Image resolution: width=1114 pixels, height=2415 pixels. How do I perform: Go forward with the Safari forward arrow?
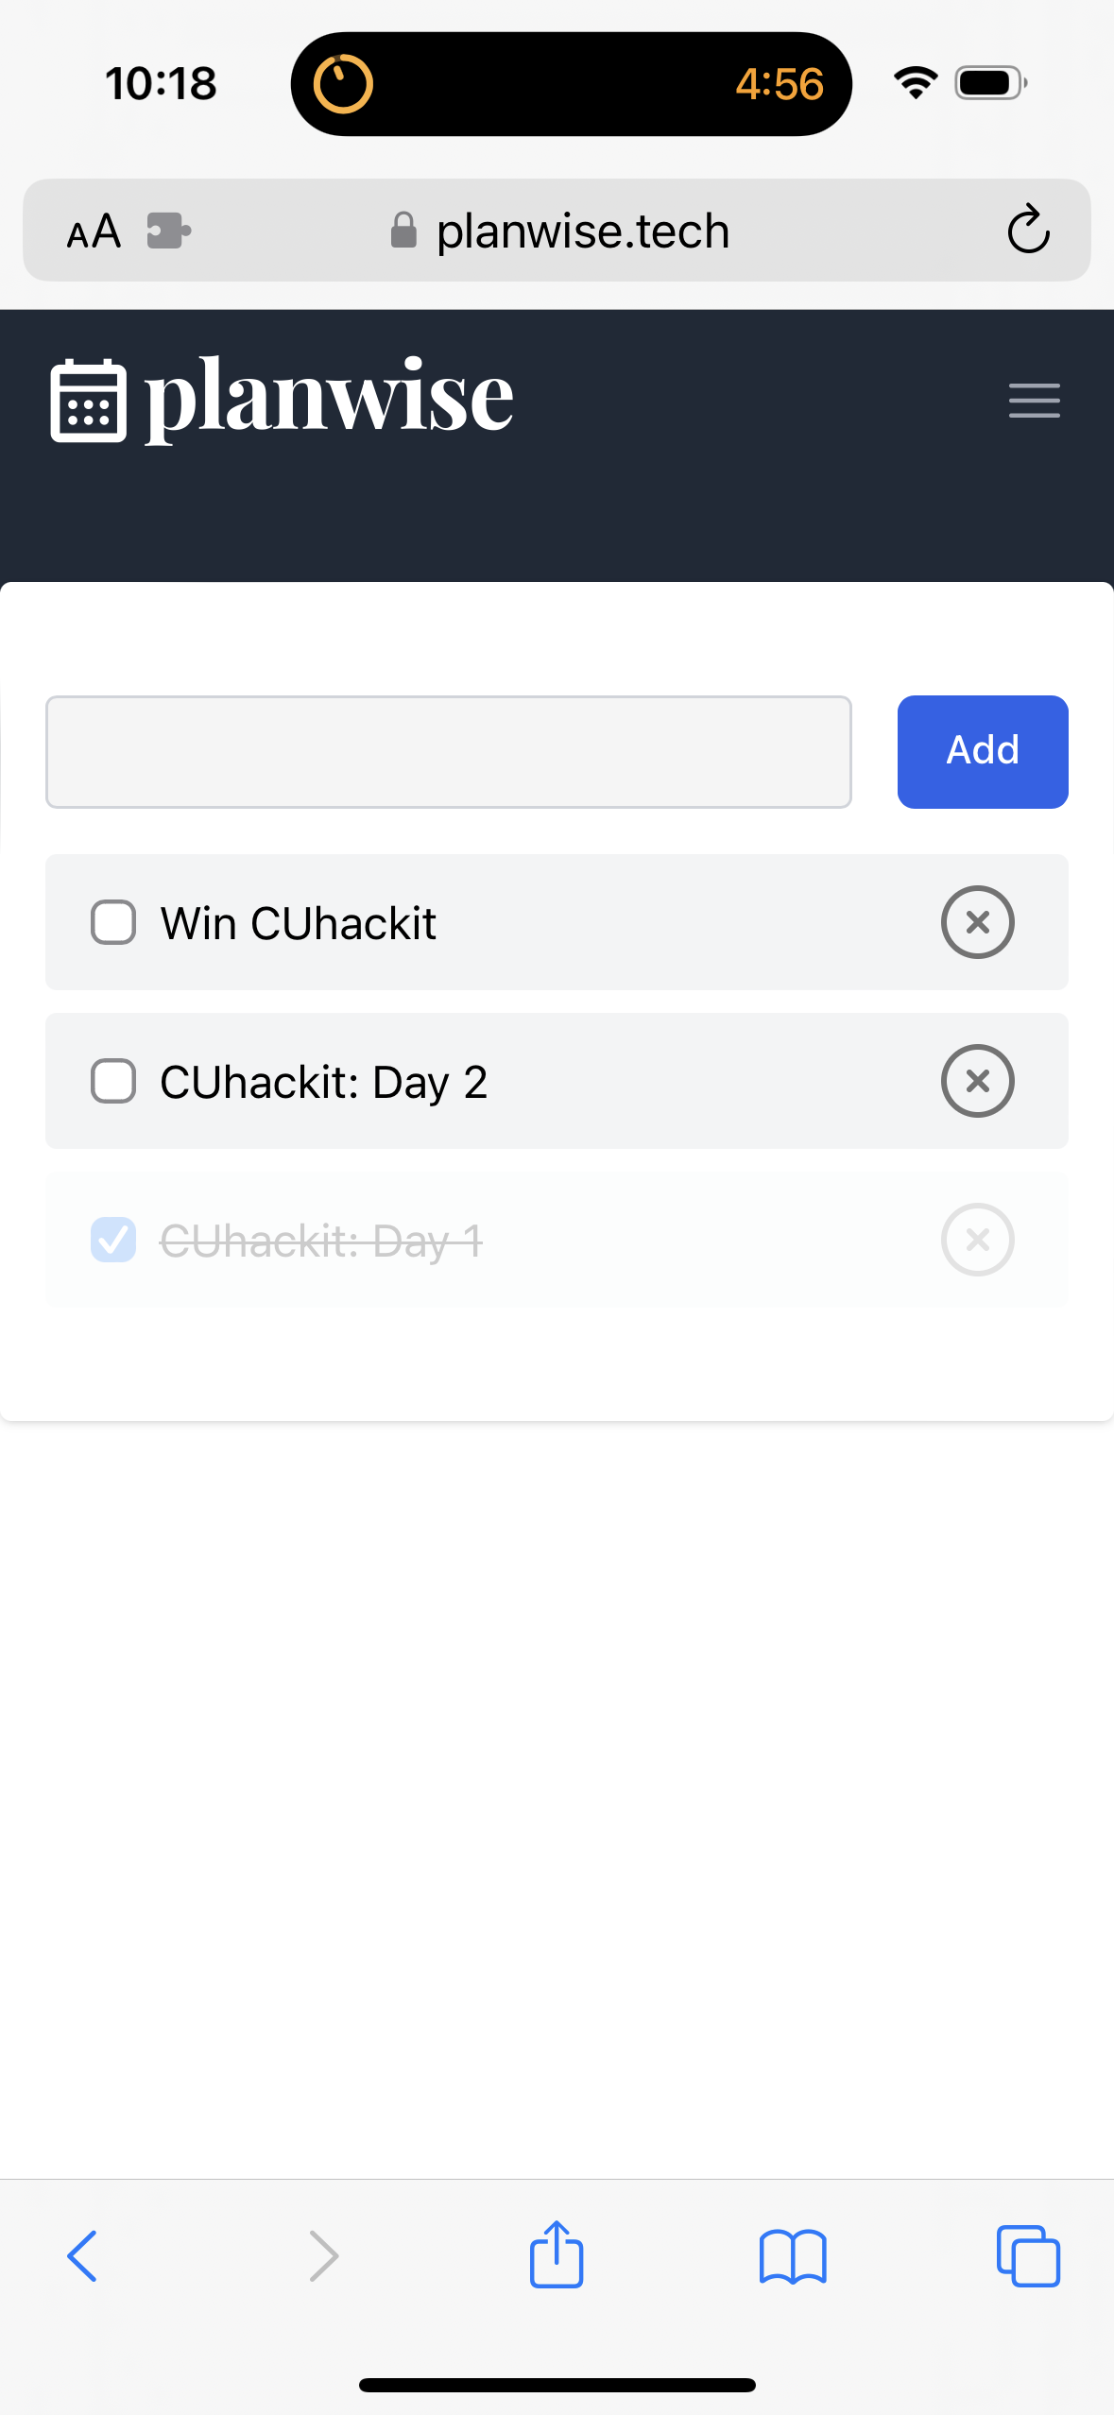click(x=323, y=2256)
